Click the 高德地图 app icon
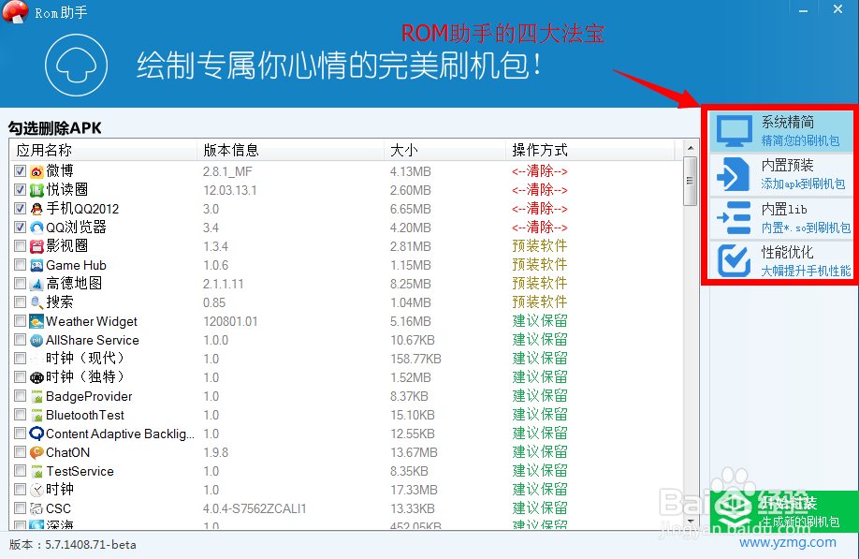The height and width of the screenshot is (559, 859). coord(36,284)
